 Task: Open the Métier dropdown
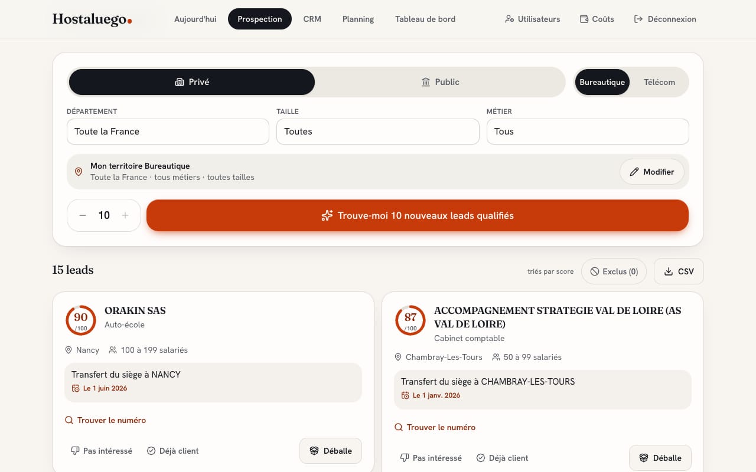(588, 132)
